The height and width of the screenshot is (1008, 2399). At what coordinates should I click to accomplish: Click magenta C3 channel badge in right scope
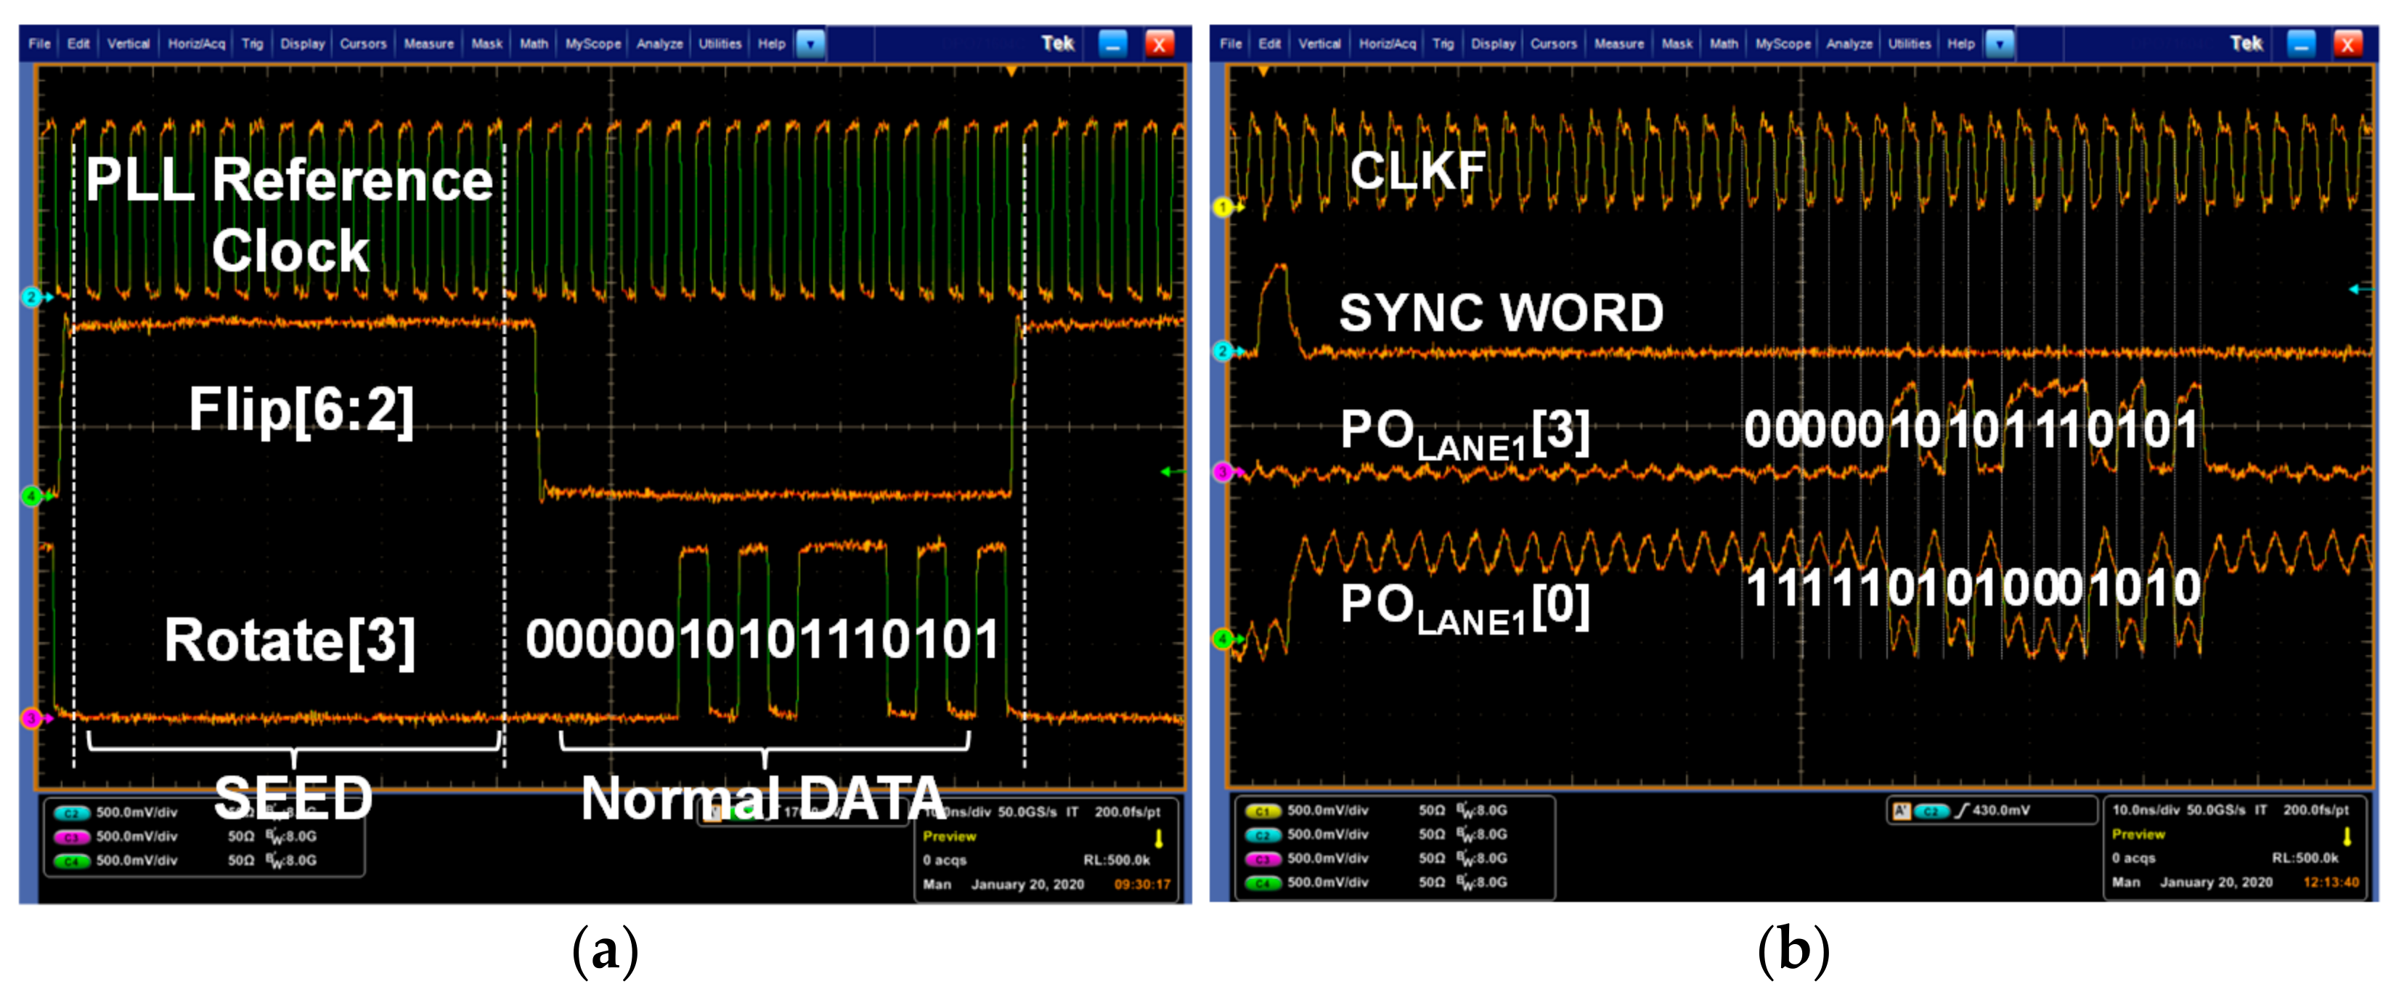point(1262,859)
